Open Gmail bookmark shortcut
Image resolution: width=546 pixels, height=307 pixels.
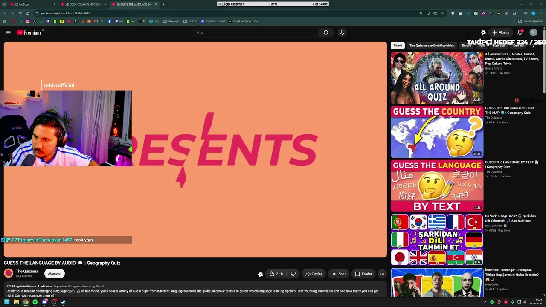[x=96, y=21]
